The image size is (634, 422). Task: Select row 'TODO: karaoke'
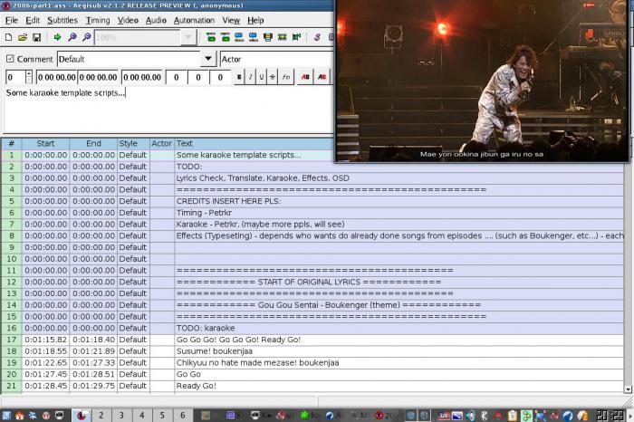[312, 328]
